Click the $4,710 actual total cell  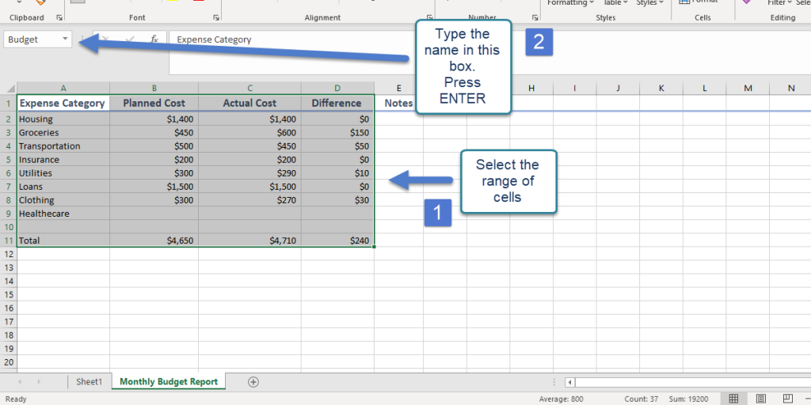[x=249, y=240]
